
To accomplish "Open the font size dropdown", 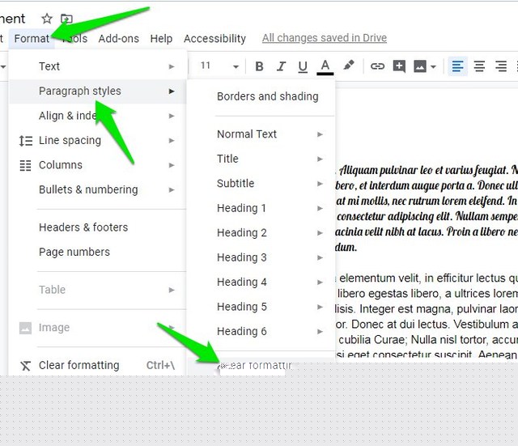I will 219,66.
